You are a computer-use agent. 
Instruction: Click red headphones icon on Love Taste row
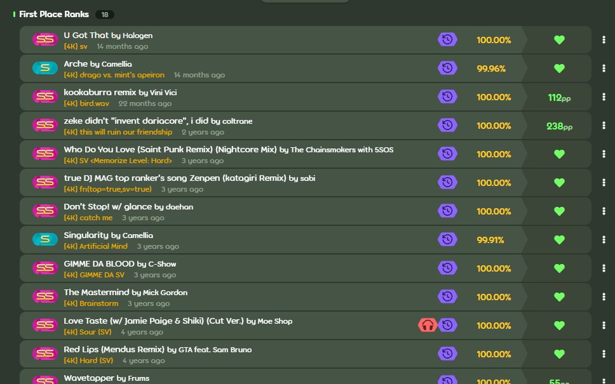[x=428, y=325]
